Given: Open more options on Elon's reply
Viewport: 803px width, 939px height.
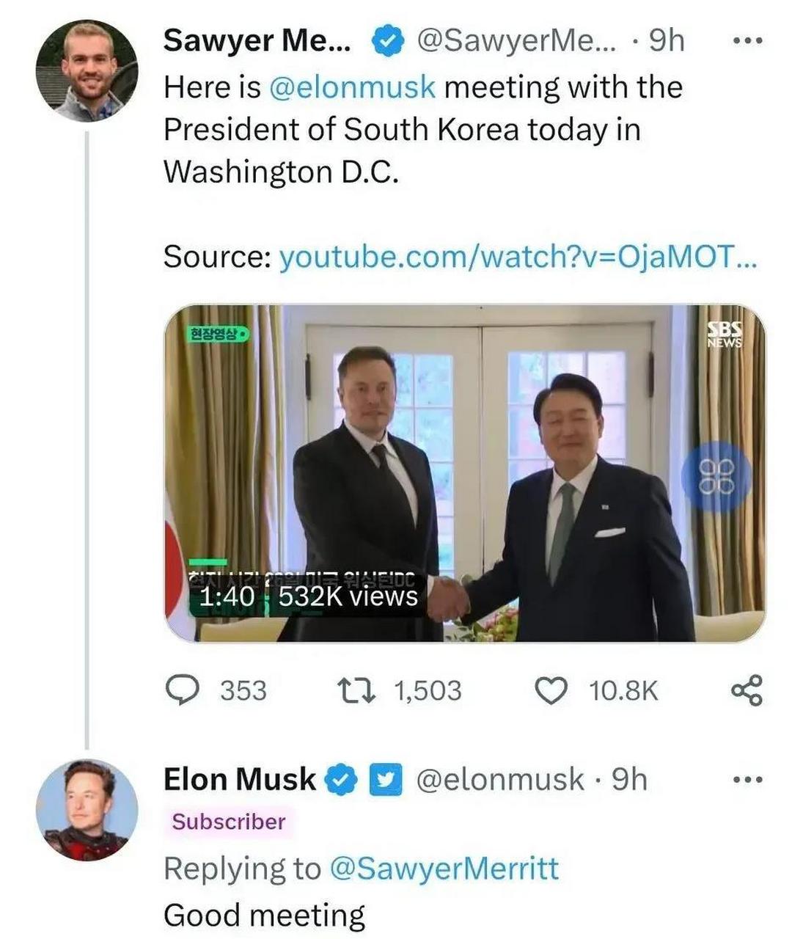Looking at the screenshot, I should tap(748, 780).
